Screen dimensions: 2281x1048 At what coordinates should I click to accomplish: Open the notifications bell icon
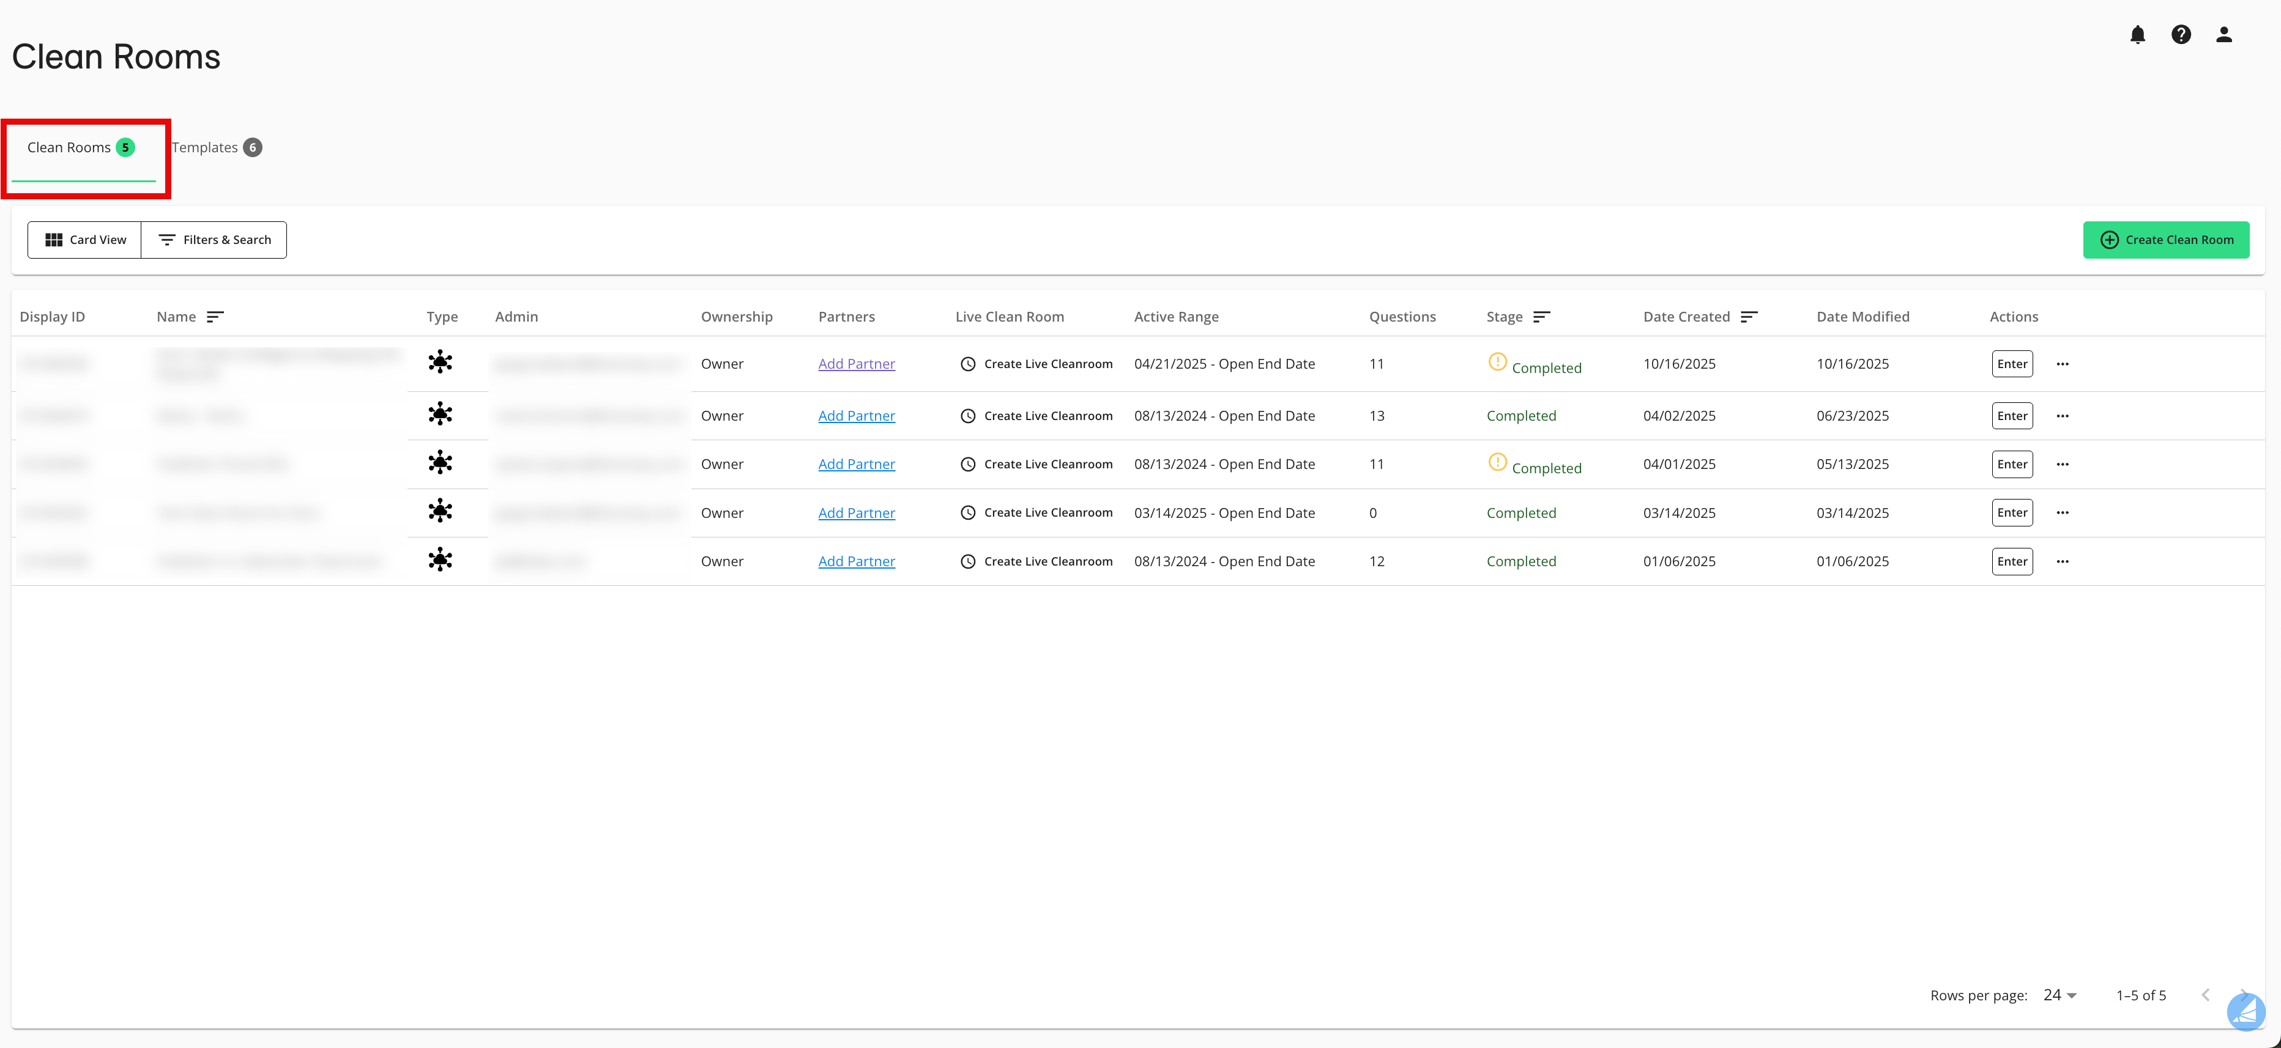click(2138, 34)
